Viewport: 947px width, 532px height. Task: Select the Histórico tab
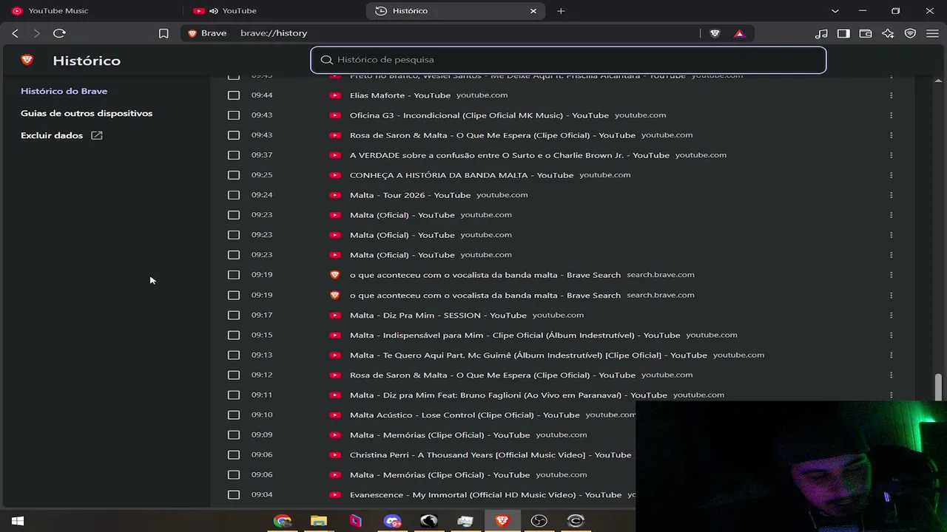click(x=456, y=11)
